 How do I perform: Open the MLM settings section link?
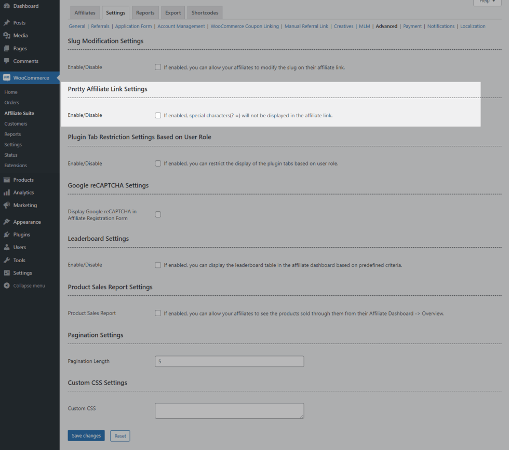(x=364, y=26)
